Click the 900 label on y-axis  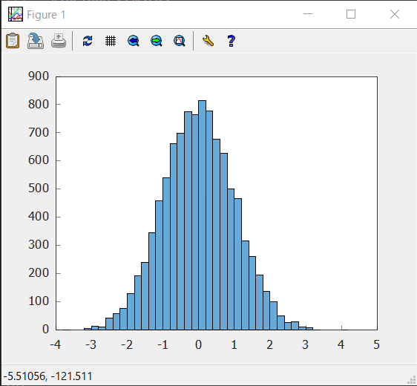point(39,76)
